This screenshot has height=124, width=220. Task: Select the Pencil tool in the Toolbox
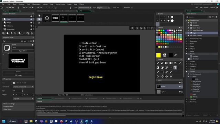[158, 63]
